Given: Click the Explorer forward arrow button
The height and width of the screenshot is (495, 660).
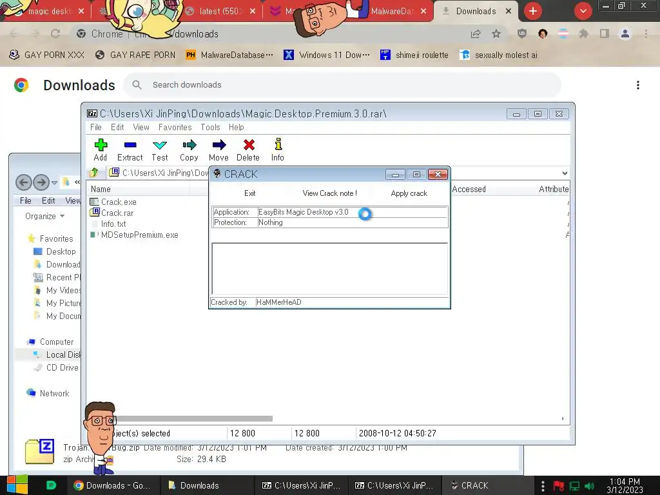Looking at the screenshot, I should 41,182.
